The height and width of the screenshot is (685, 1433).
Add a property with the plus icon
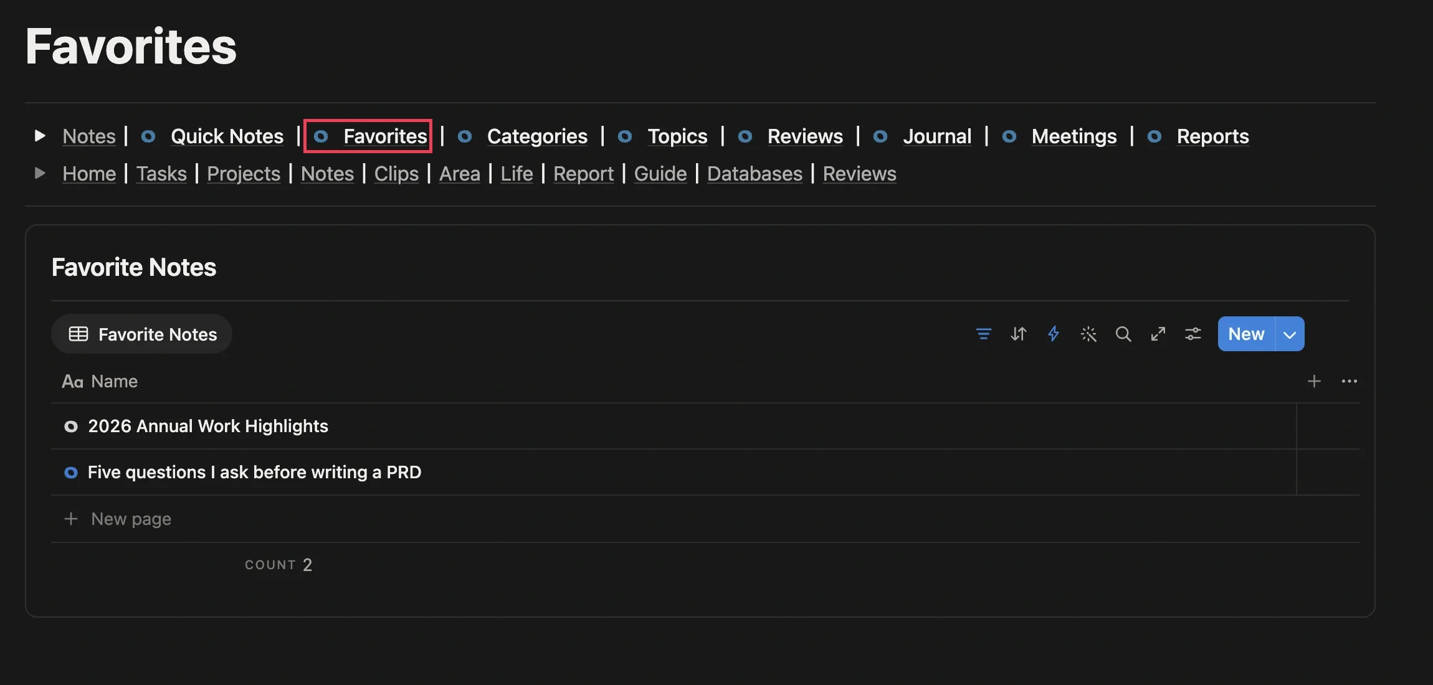coord(1314,381)
